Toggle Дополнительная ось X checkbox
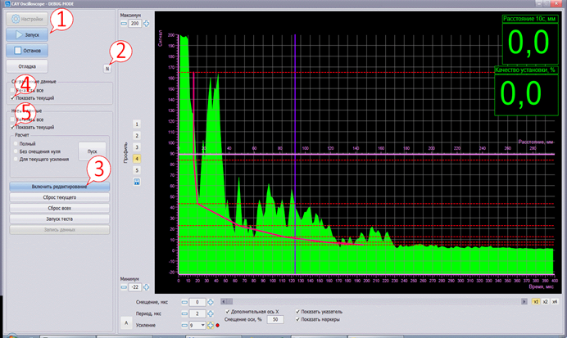The image size is (567, 338). coord(227,312)
